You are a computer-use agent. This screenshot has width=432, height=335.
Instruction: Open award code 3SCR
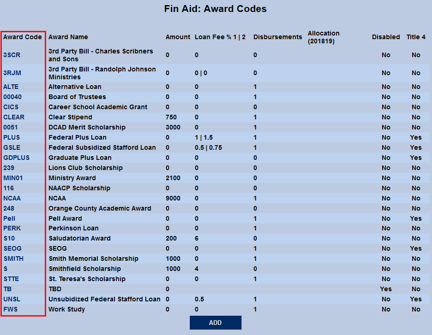12,55
